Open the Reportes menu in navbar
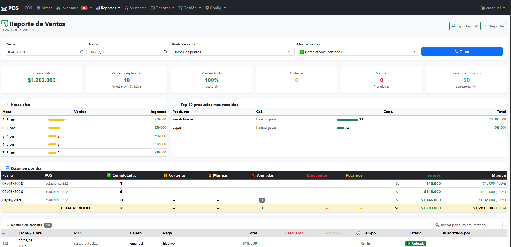Image resolution: width=511 pixels, height=247 pixels. click(108, 8)
